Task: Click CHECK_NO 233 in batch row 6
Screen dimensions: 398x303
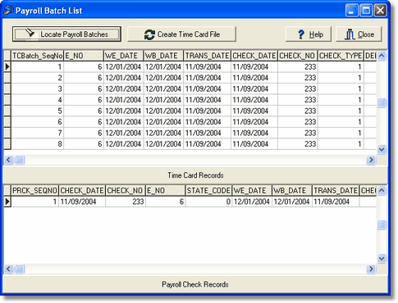Action: (x=297, y=122)
